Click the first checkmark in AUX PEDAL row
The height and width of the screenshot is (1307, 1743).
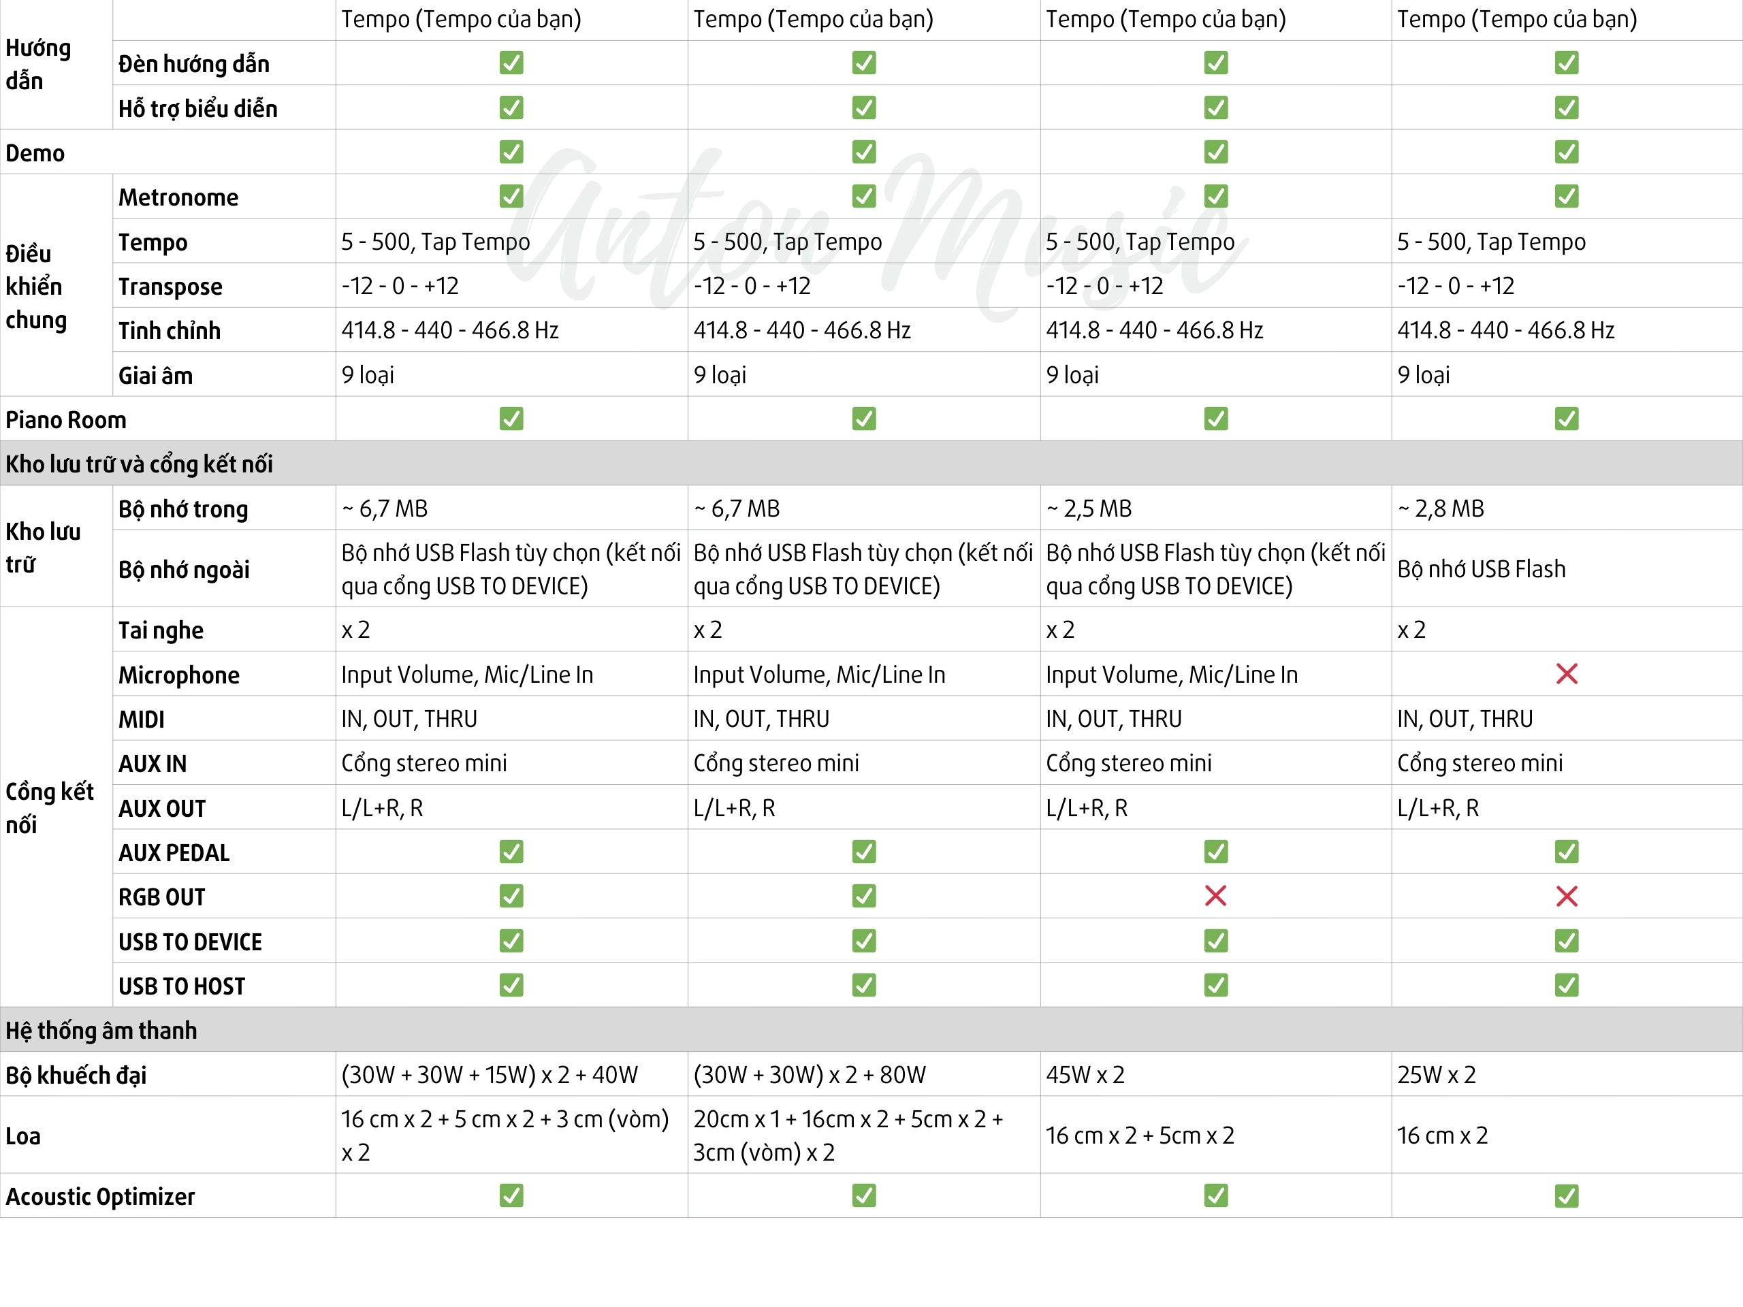pyautogui.click(x=511, y=852)
